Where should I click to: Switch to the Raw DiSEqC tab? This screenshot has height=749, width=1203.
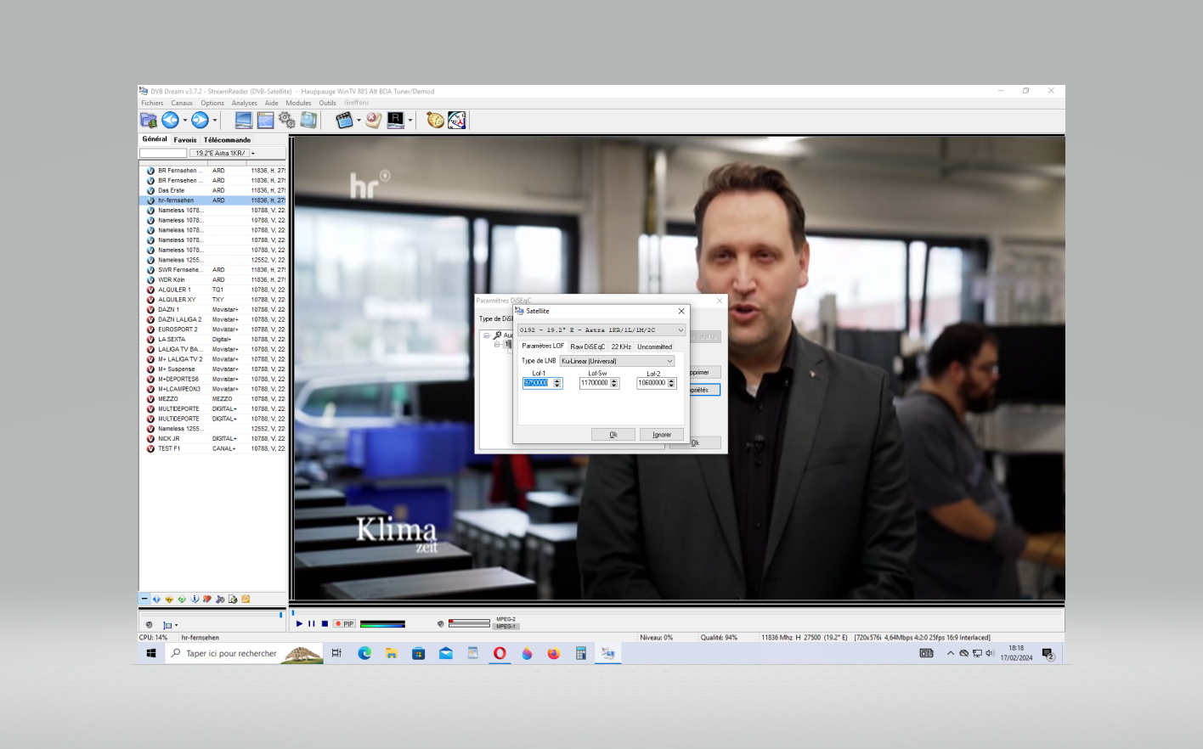point(587,346)
